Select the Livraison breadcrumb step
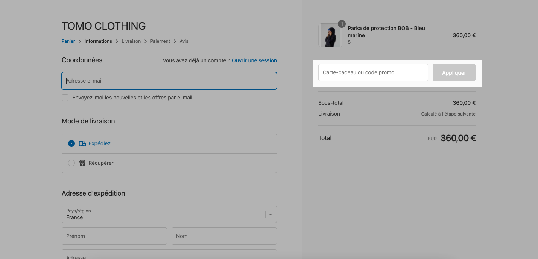Image resolution: width=538 pixels, height=259 pixels. click(131, 41)
